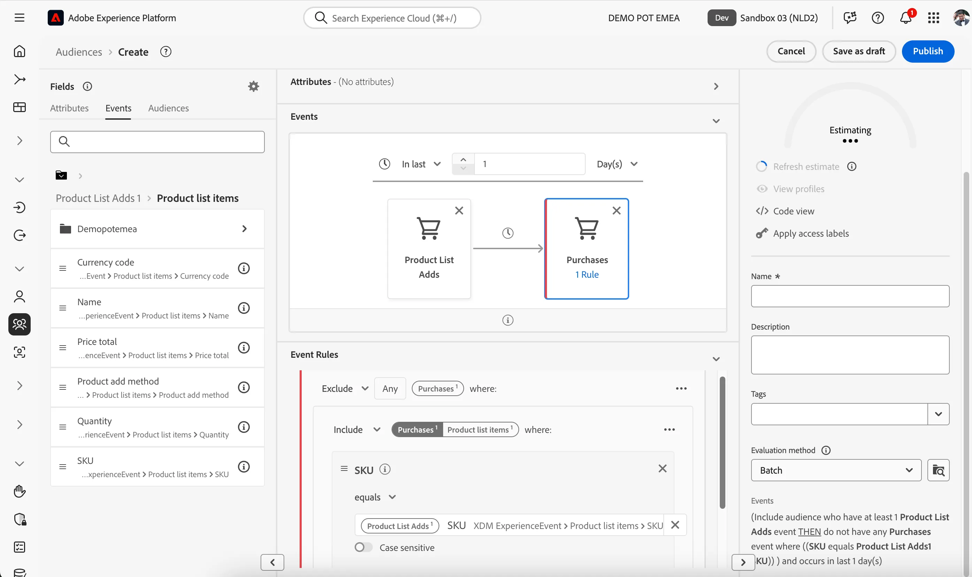972x577 pixels.
Task: Click the user avatar
Action: 961,18
